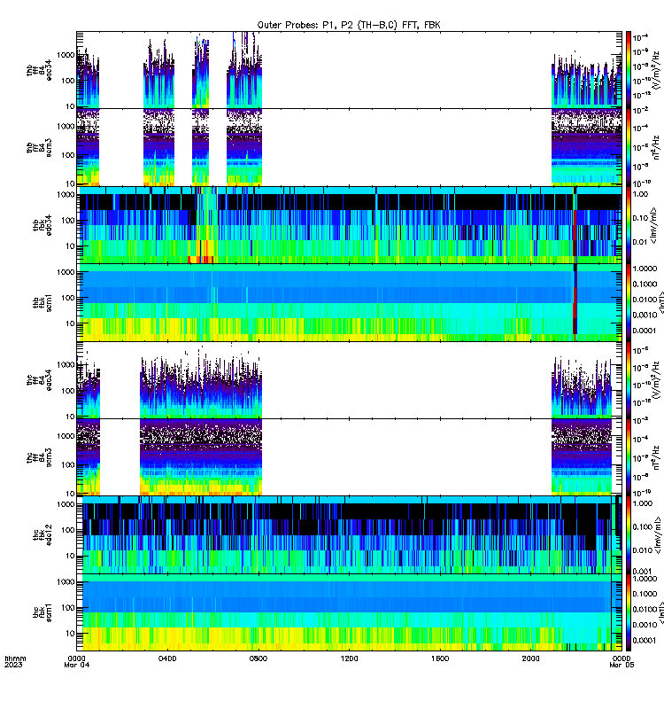Select the thc fbk scm1 filter bank panel
Screen dimensions: 664x709
tap(349, 612)
